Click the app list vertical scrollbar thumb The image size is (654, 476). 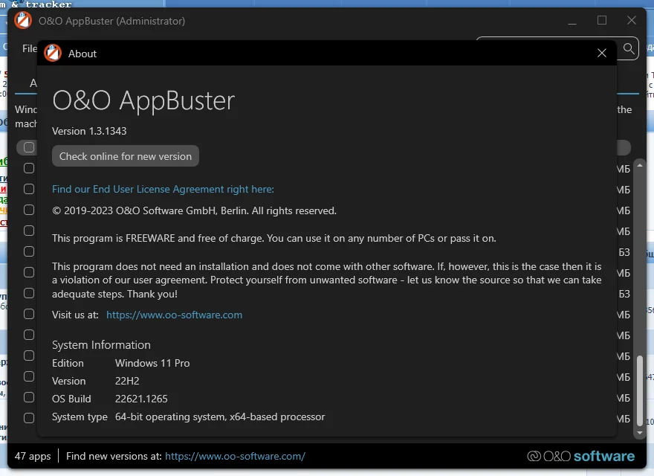point(639,387)
